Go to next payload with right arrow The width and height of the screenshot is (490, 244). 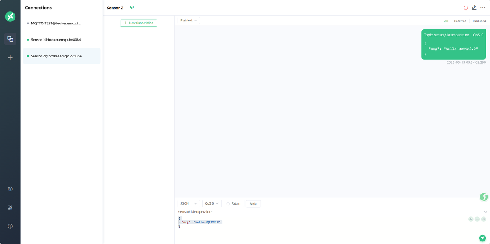(x=483, y=219)
